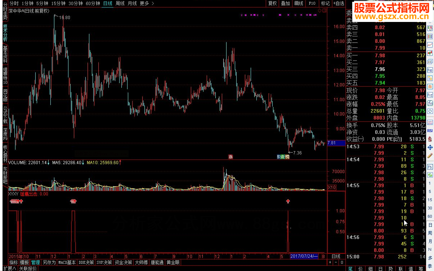The height and width of the screenshot is (271, 434).
Task: Click the 日线 label at chart bottom-right
Action: pos(335,256)
